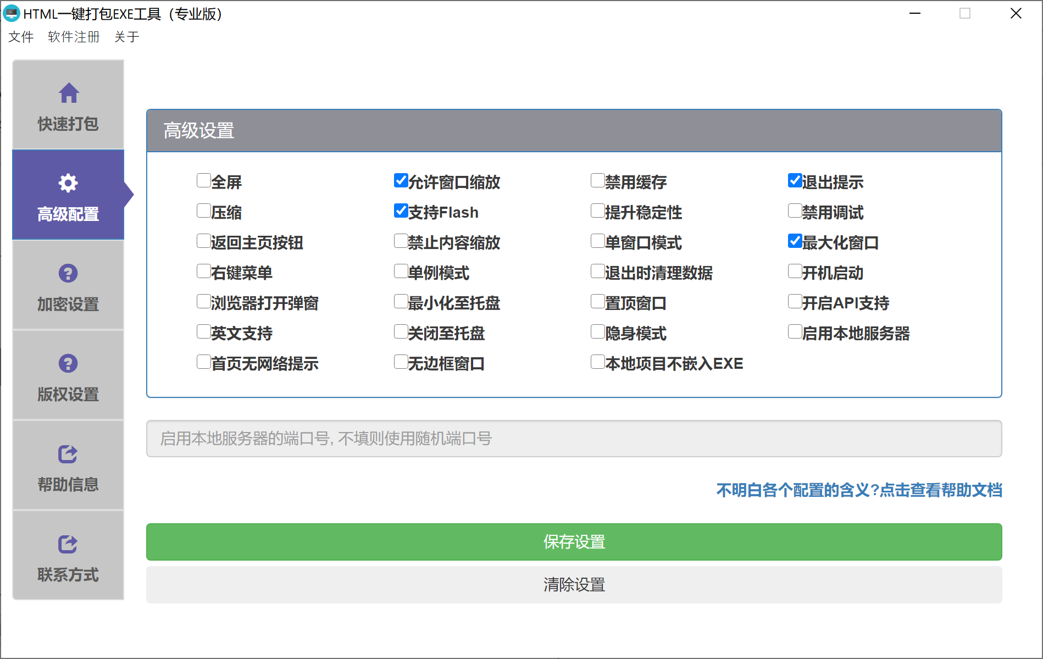1043x659 pixels.
Task: Click the local server port number field
Action: click(x=574, y=439)
